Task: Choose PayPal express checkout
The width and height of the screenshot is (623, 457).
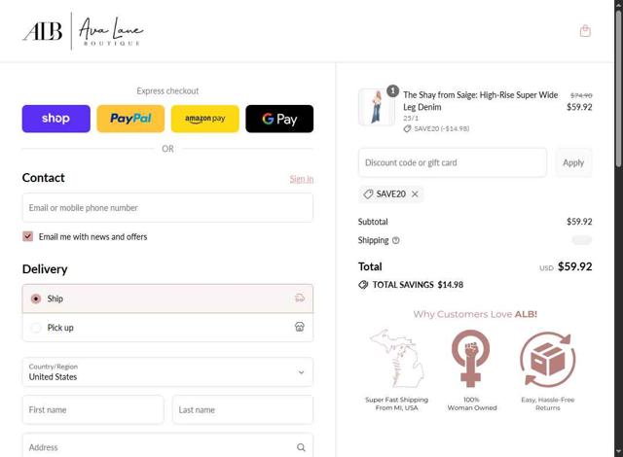Action: pyautogui.click(x=130, y=119)
